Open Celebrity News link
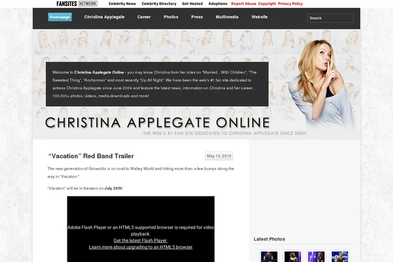This screenshot has height=262, width=393. click(x=122, y=4)
